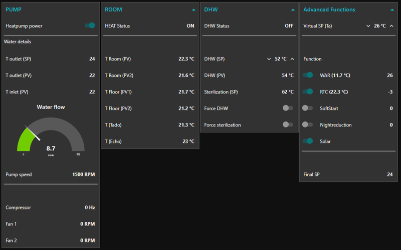Collapse the ROOM panel arrow
401x250 pixels.
[x=193, y=9]
